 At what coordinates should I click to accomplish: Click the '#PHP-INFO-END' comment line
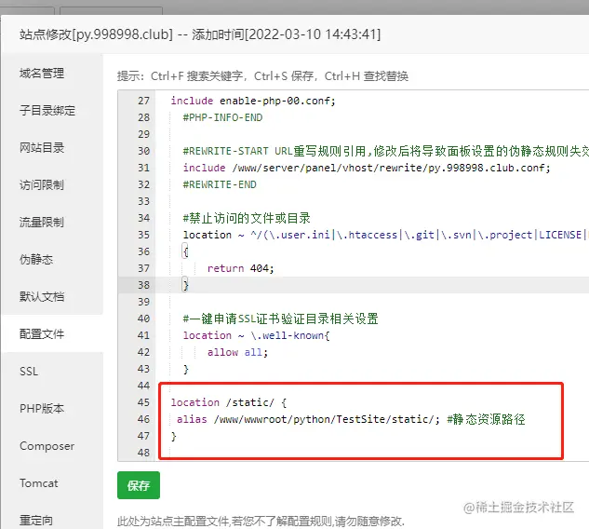[222, 117]
